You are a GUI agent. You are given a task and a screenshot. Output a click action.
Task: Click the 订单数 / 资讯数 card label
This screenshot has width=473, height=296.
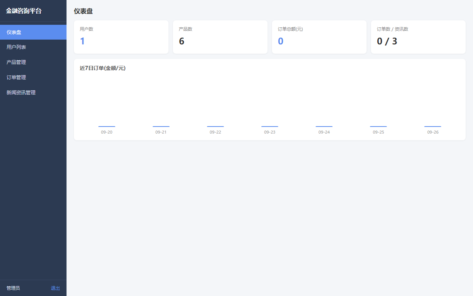[392, 29]
